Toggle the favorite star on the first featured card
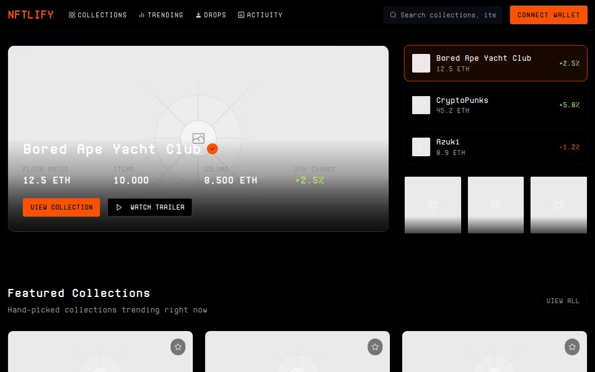 [178, 347]
